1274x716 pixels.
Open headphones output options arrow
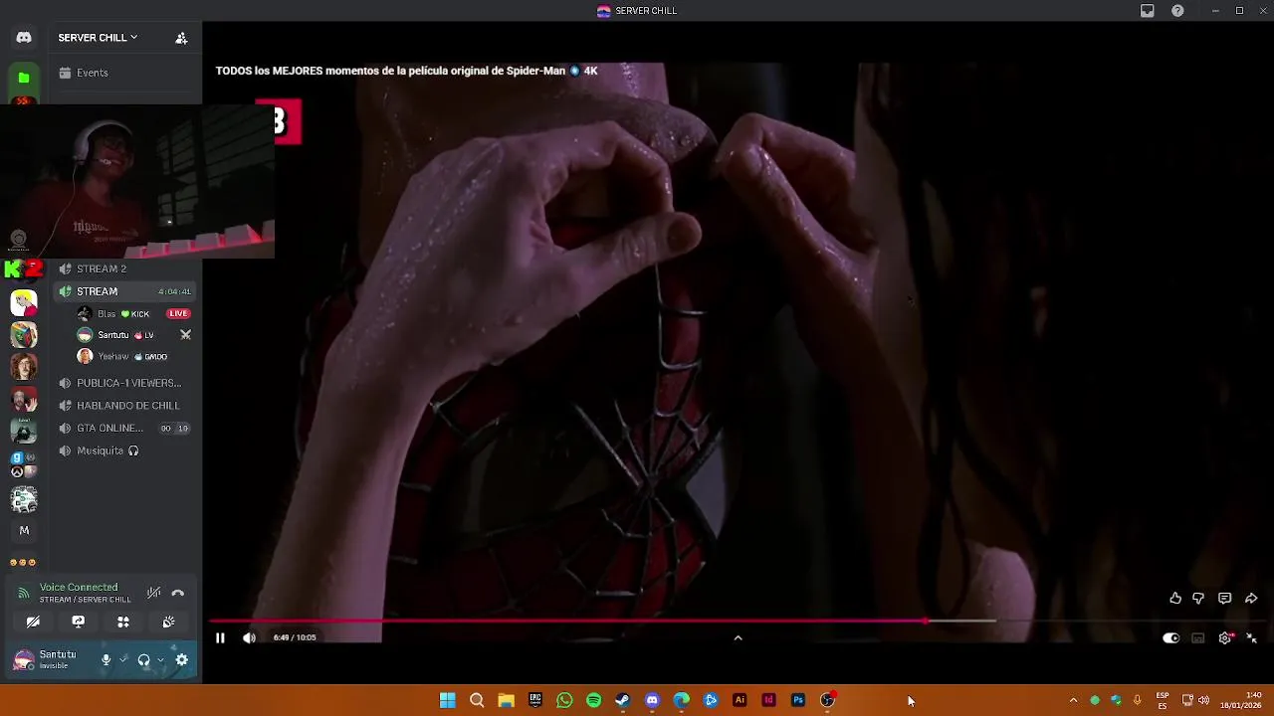(x=160, y=659)
